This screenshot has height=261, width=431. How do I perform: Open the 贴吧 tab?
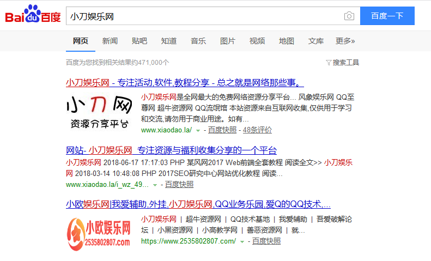click(x=139, y=41)
